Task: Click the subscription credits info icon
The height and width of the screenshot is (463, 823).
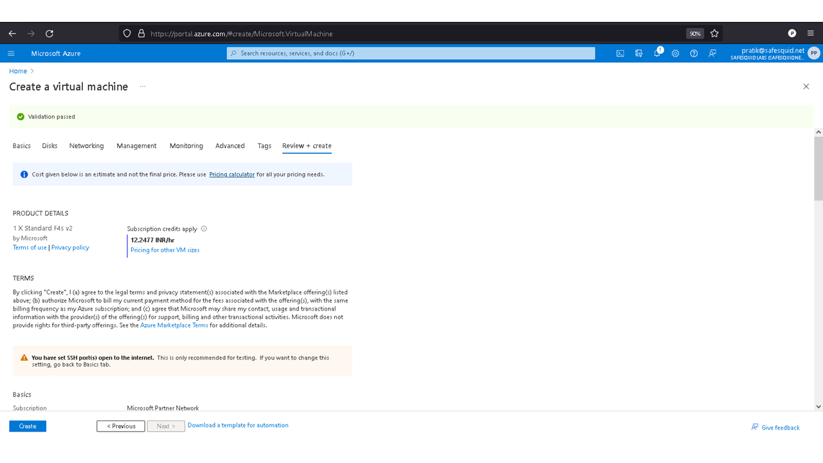Action: coord(204,229)
